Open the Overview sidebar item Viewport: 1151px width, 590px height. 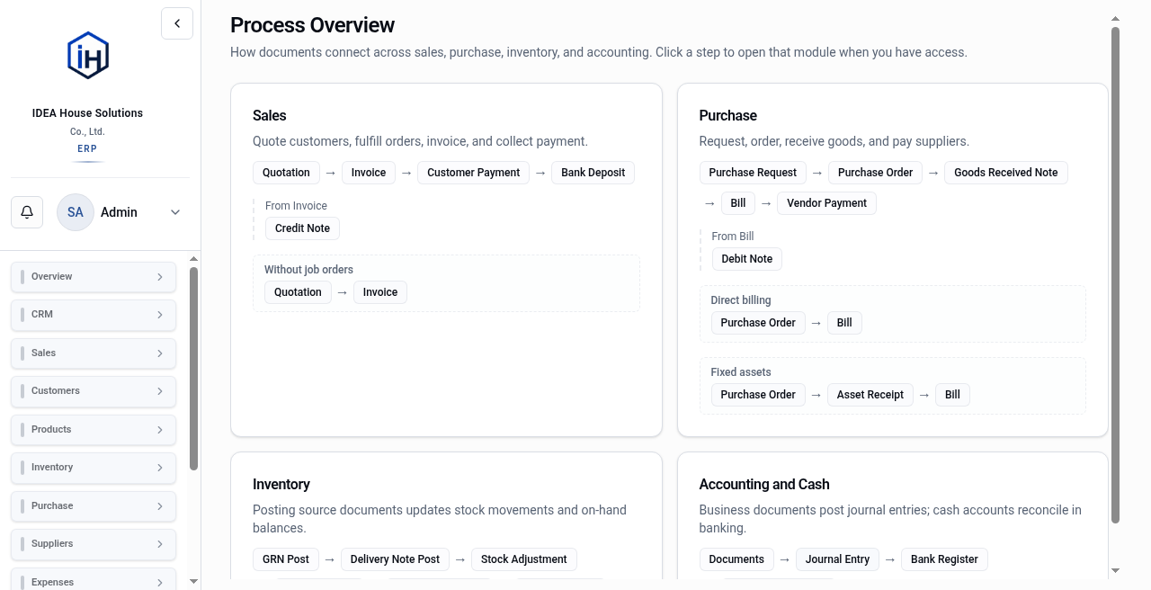click(94, 277)
